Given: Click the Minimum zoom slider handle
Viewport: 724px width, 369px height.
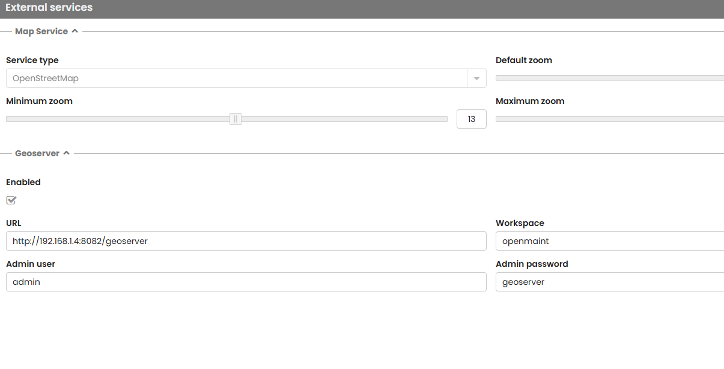Looking at the screenshot, I should [x=236, y=119].
